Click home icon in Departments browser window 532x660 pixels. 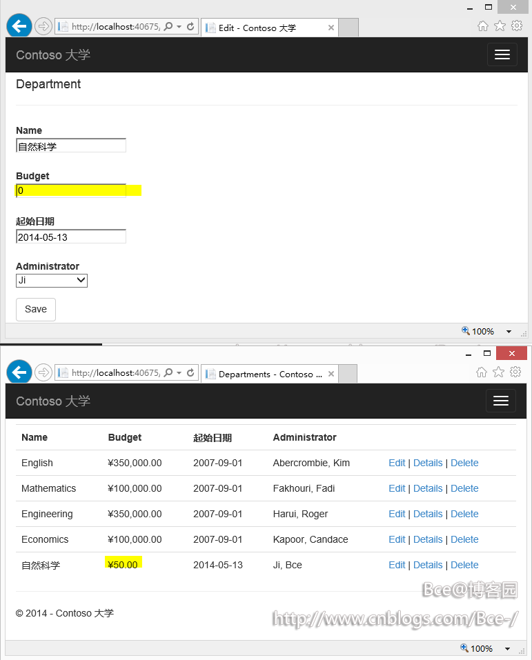482,372
